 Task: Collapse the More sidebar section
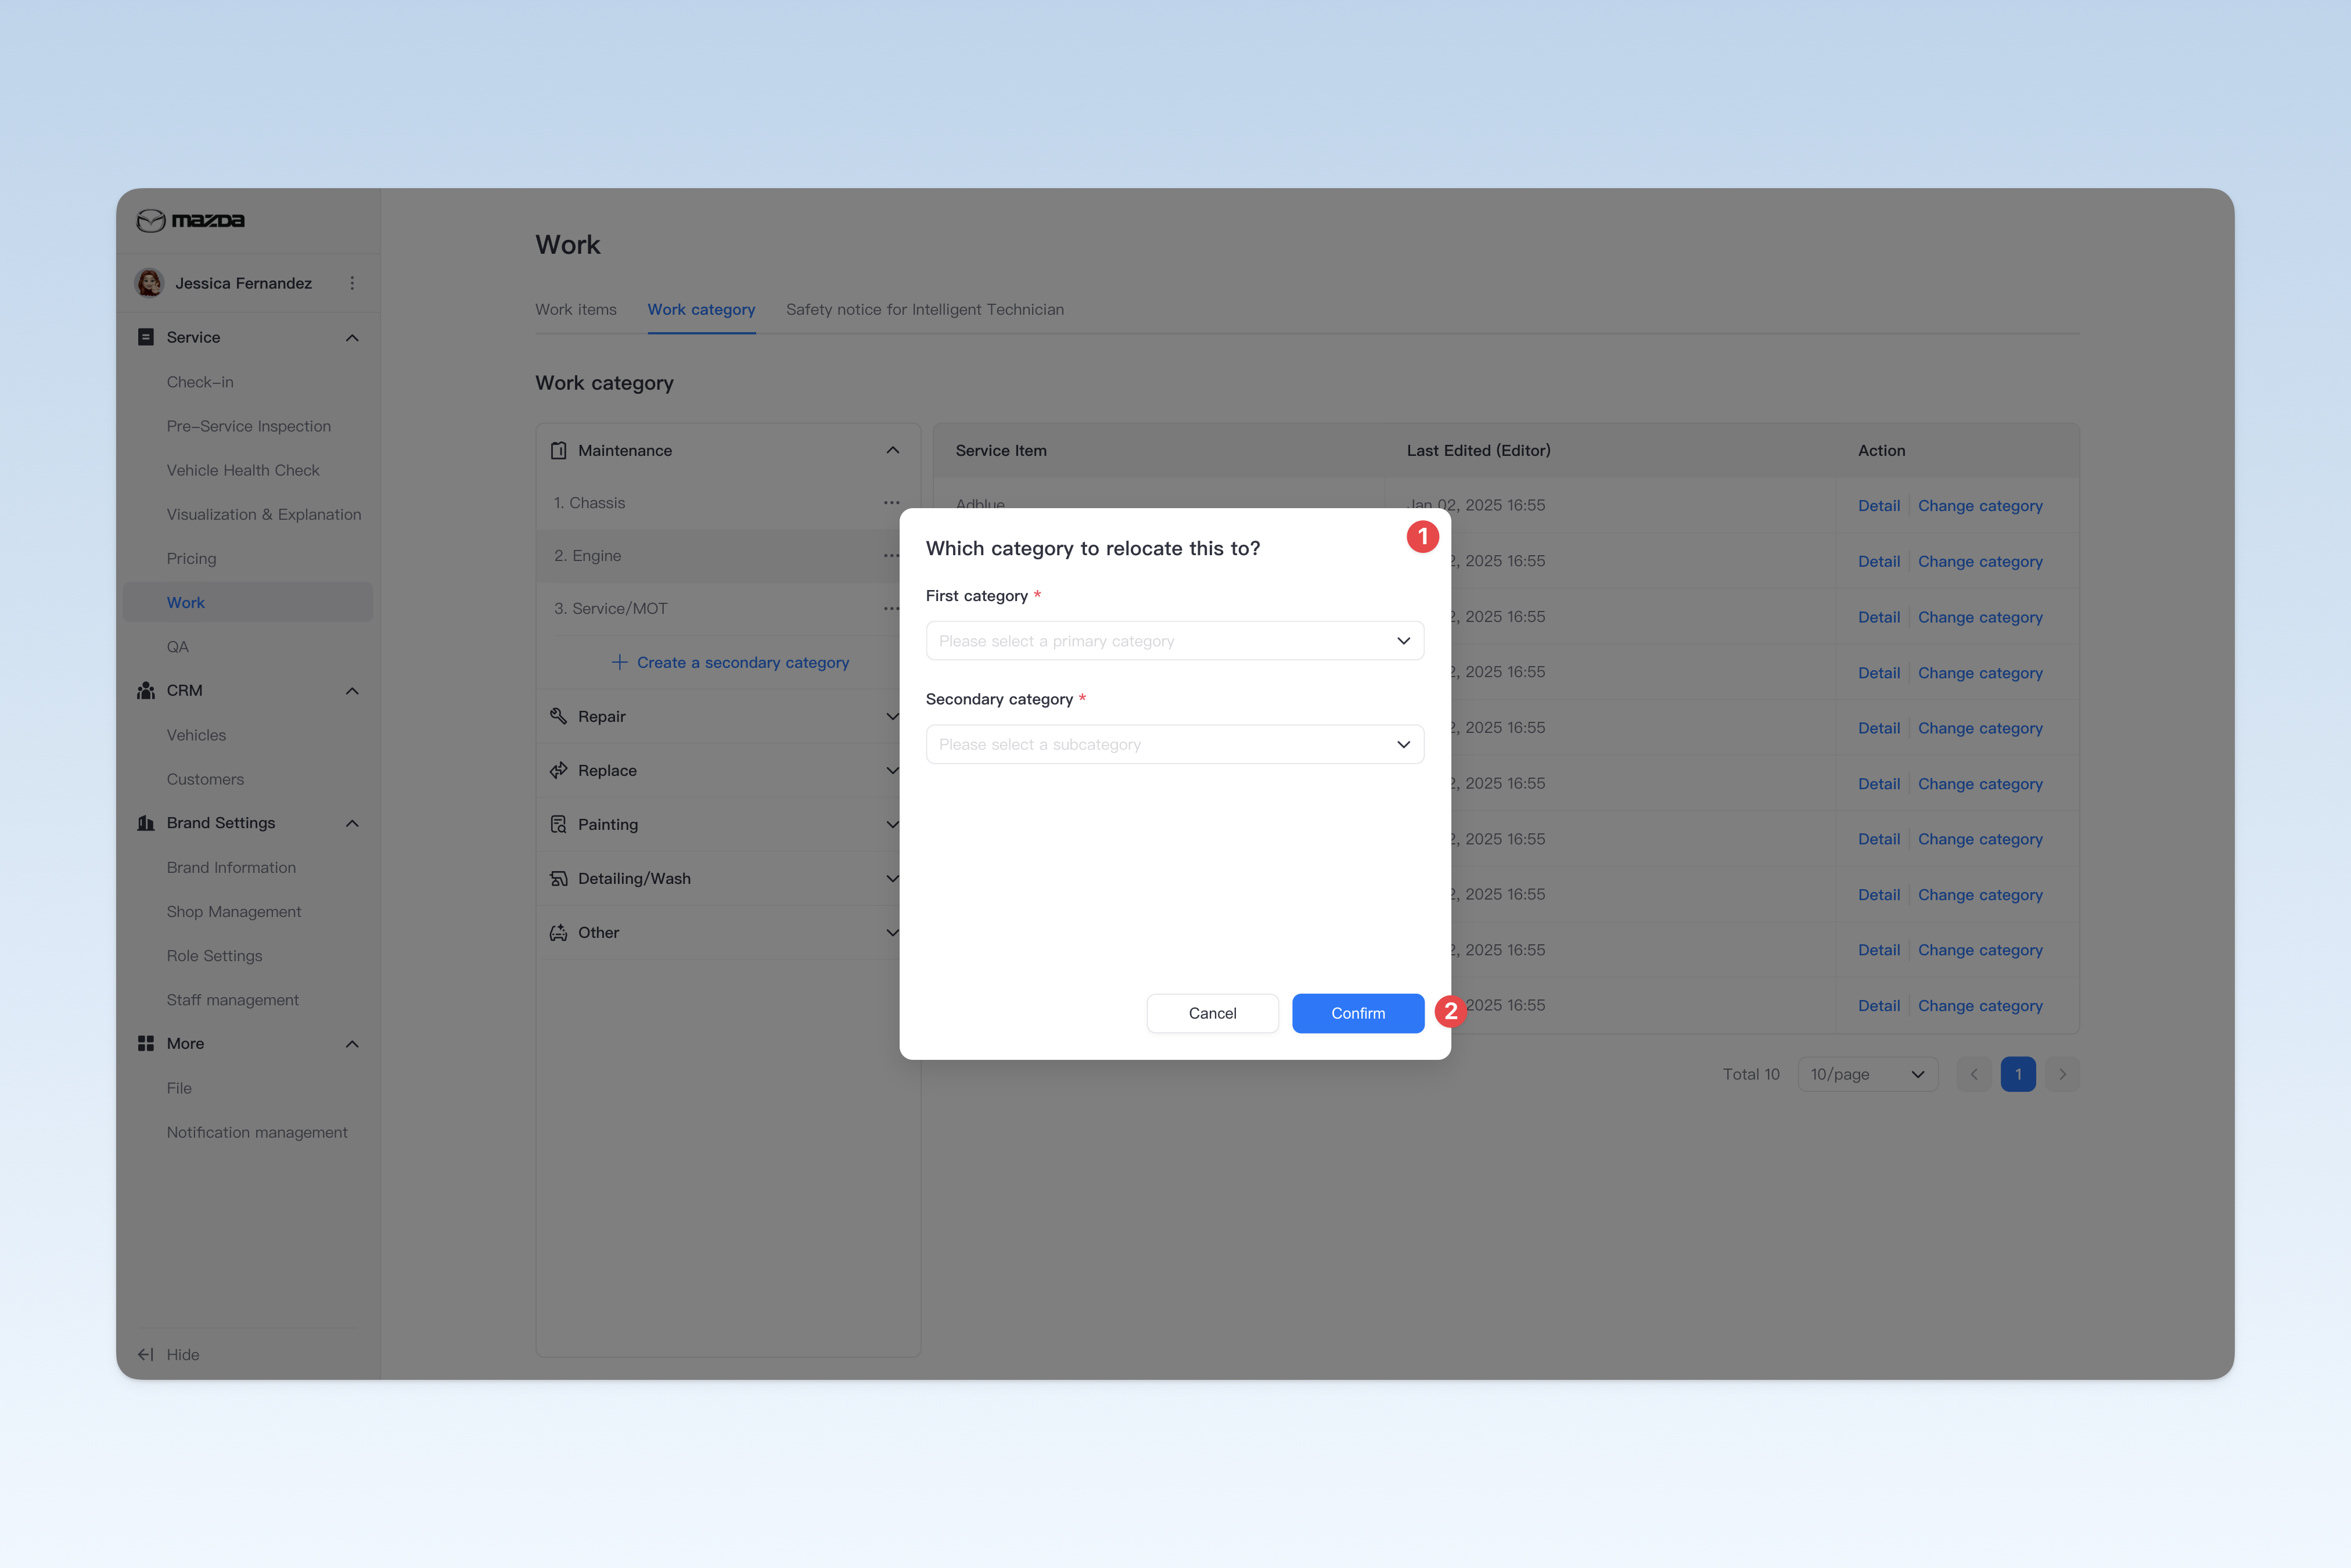pos(352,1044)
